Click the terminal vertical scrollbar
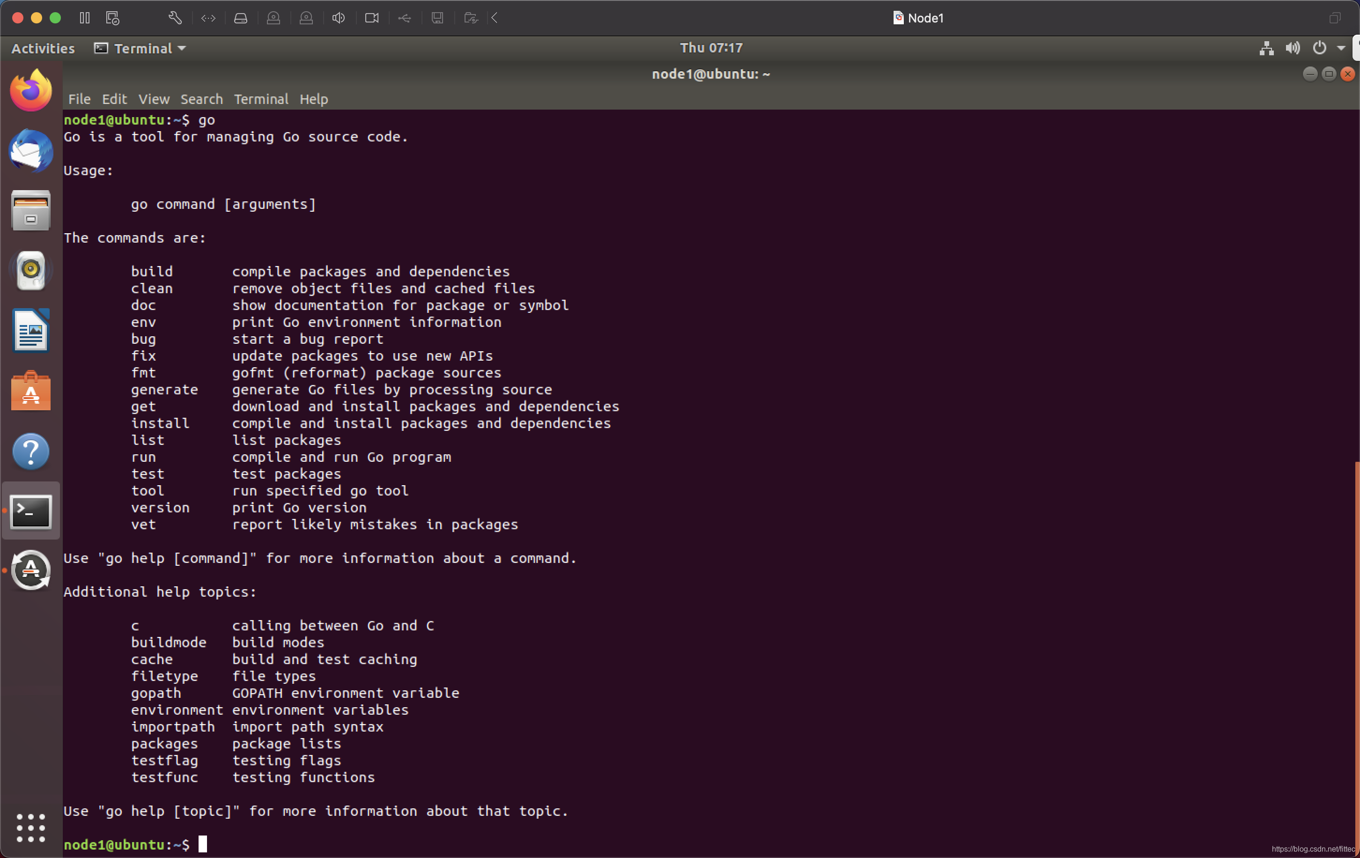This screenshot has height=858, width=1360. tap(1357, 658)
